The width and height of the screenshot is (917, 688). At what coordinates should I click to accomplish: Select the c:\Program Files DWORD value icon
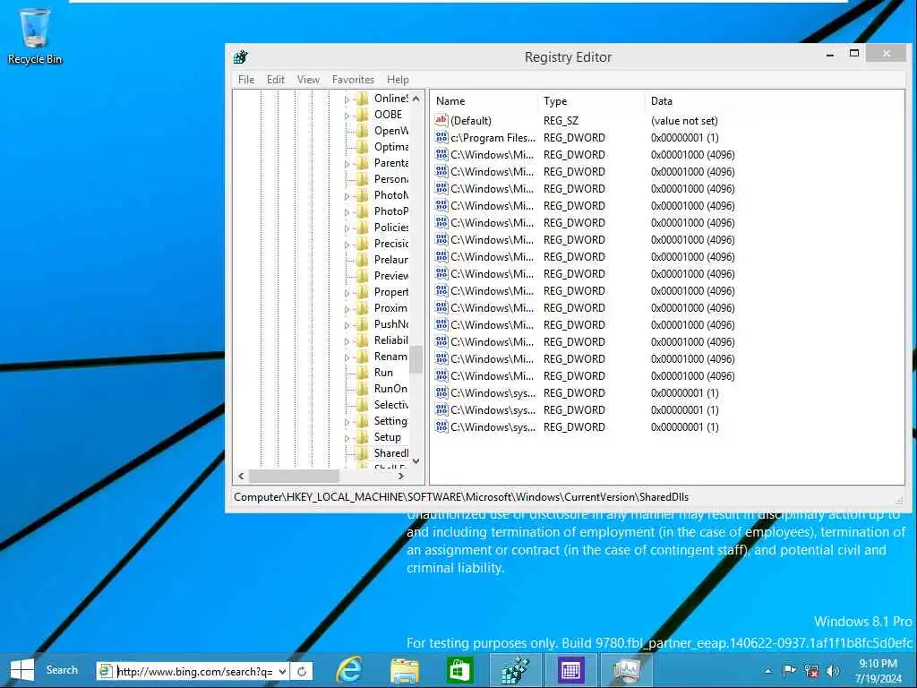[441, 137]
